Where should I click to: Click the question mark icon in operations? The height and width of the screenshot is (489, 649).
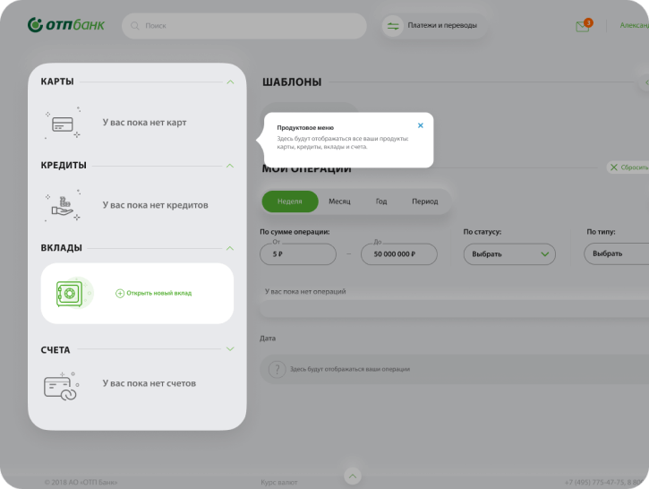(x=277, y=369)
